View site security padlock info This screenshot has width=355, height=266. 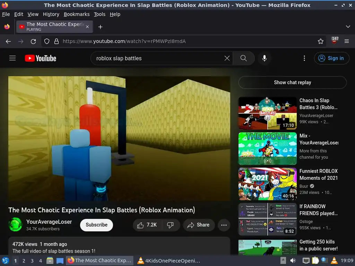[57, 41]
